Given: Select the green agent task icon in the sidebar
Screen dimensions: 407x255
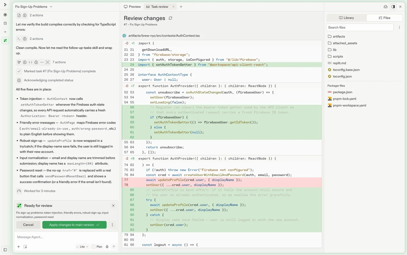Looking at the screenshot, I should point(5,40).
